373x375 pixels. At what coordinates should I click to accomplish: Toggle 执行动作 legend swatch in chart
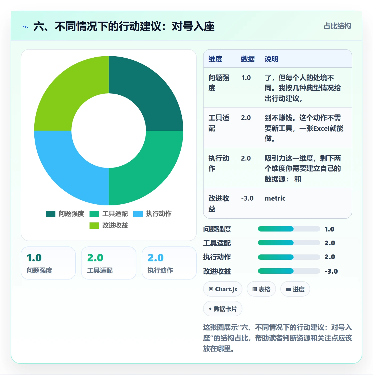pyautogui.click(x=138, y=214)
